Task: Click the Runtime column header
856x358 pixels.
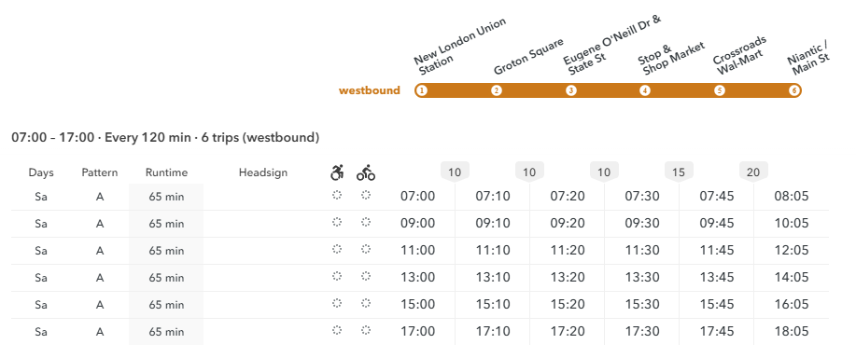Action: point(166,172)
